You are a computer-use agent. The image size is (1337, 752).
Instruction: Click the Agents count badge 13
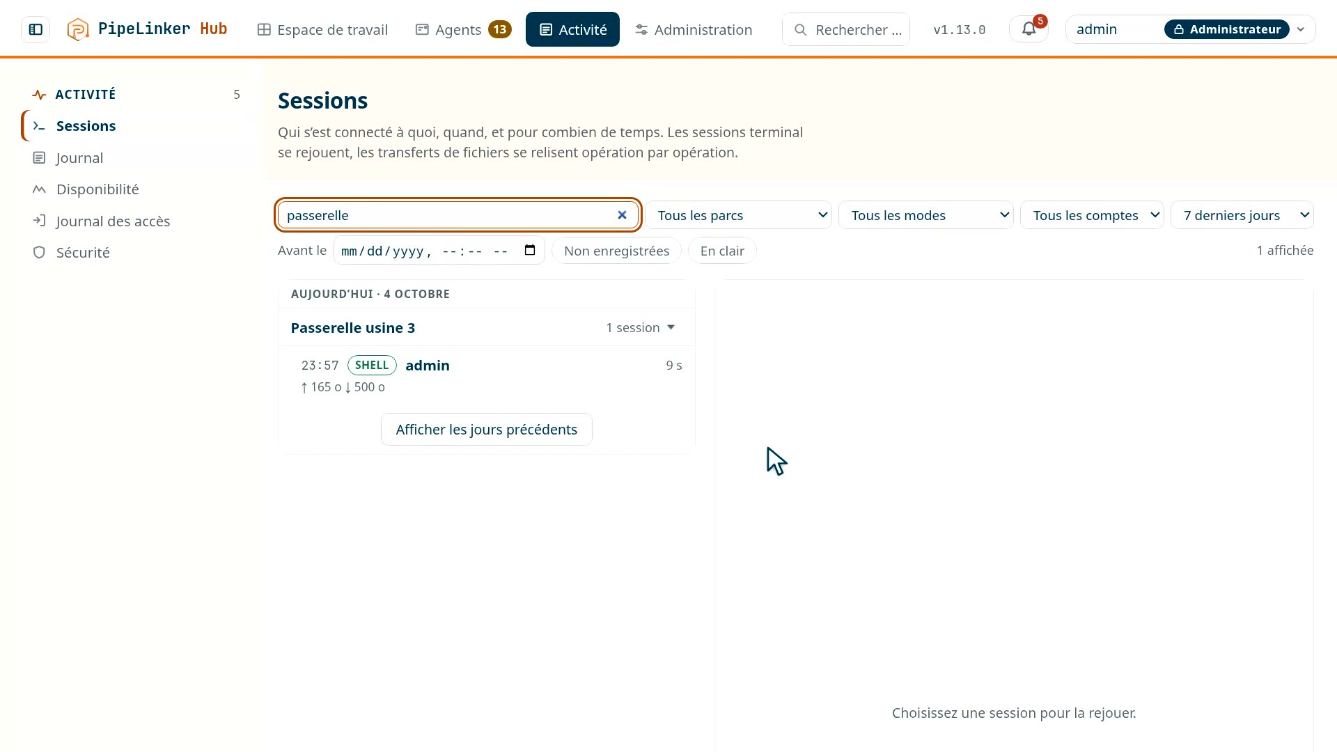click(499, 29)
